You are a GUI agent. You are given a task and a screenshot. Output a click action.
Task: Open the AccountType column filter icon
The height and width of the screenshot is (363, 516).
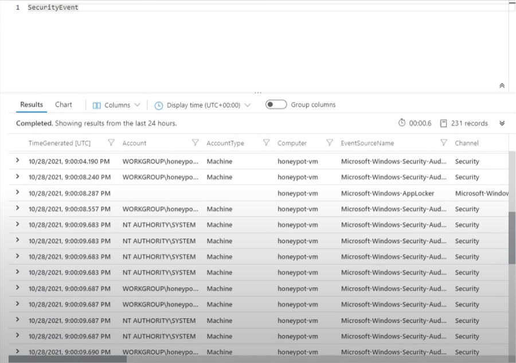pyautogui.click(x=266, y=143)
